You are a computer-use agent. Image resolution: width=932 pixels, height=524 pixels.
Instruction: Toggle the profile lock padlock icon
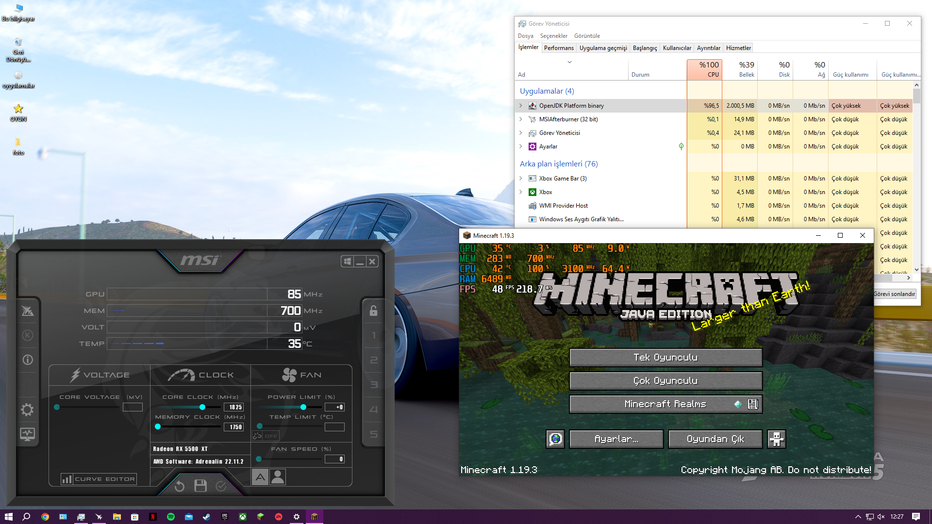(x=373, y=311)
